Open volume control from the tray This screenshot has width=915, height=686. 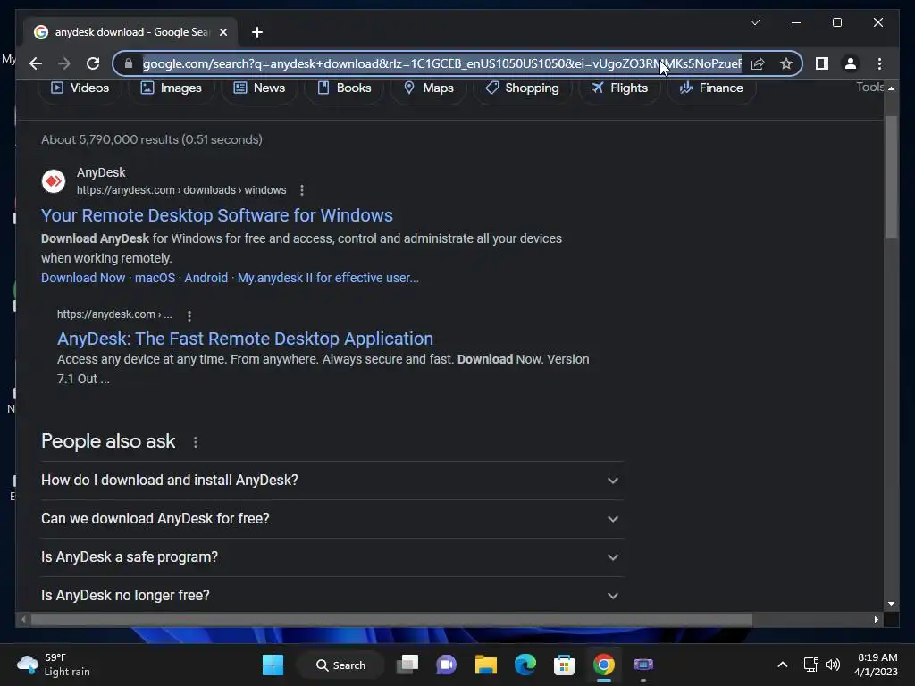[x=833, y=665]
